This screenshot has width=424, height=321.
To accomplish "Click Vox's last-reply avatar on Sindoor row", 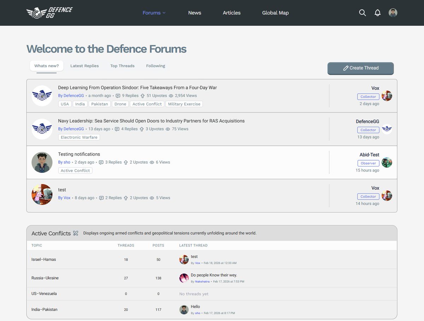I will 387,96.
